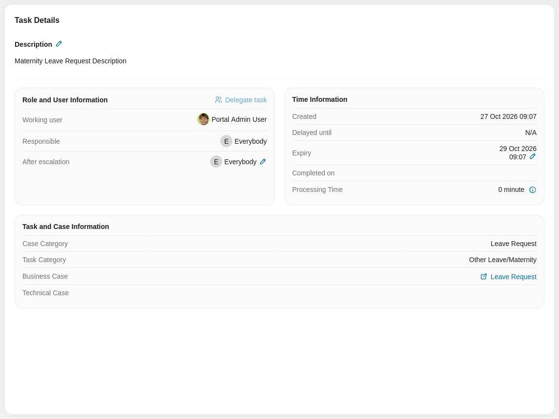
Task: Click the Task Details heading
Action: 37,20
